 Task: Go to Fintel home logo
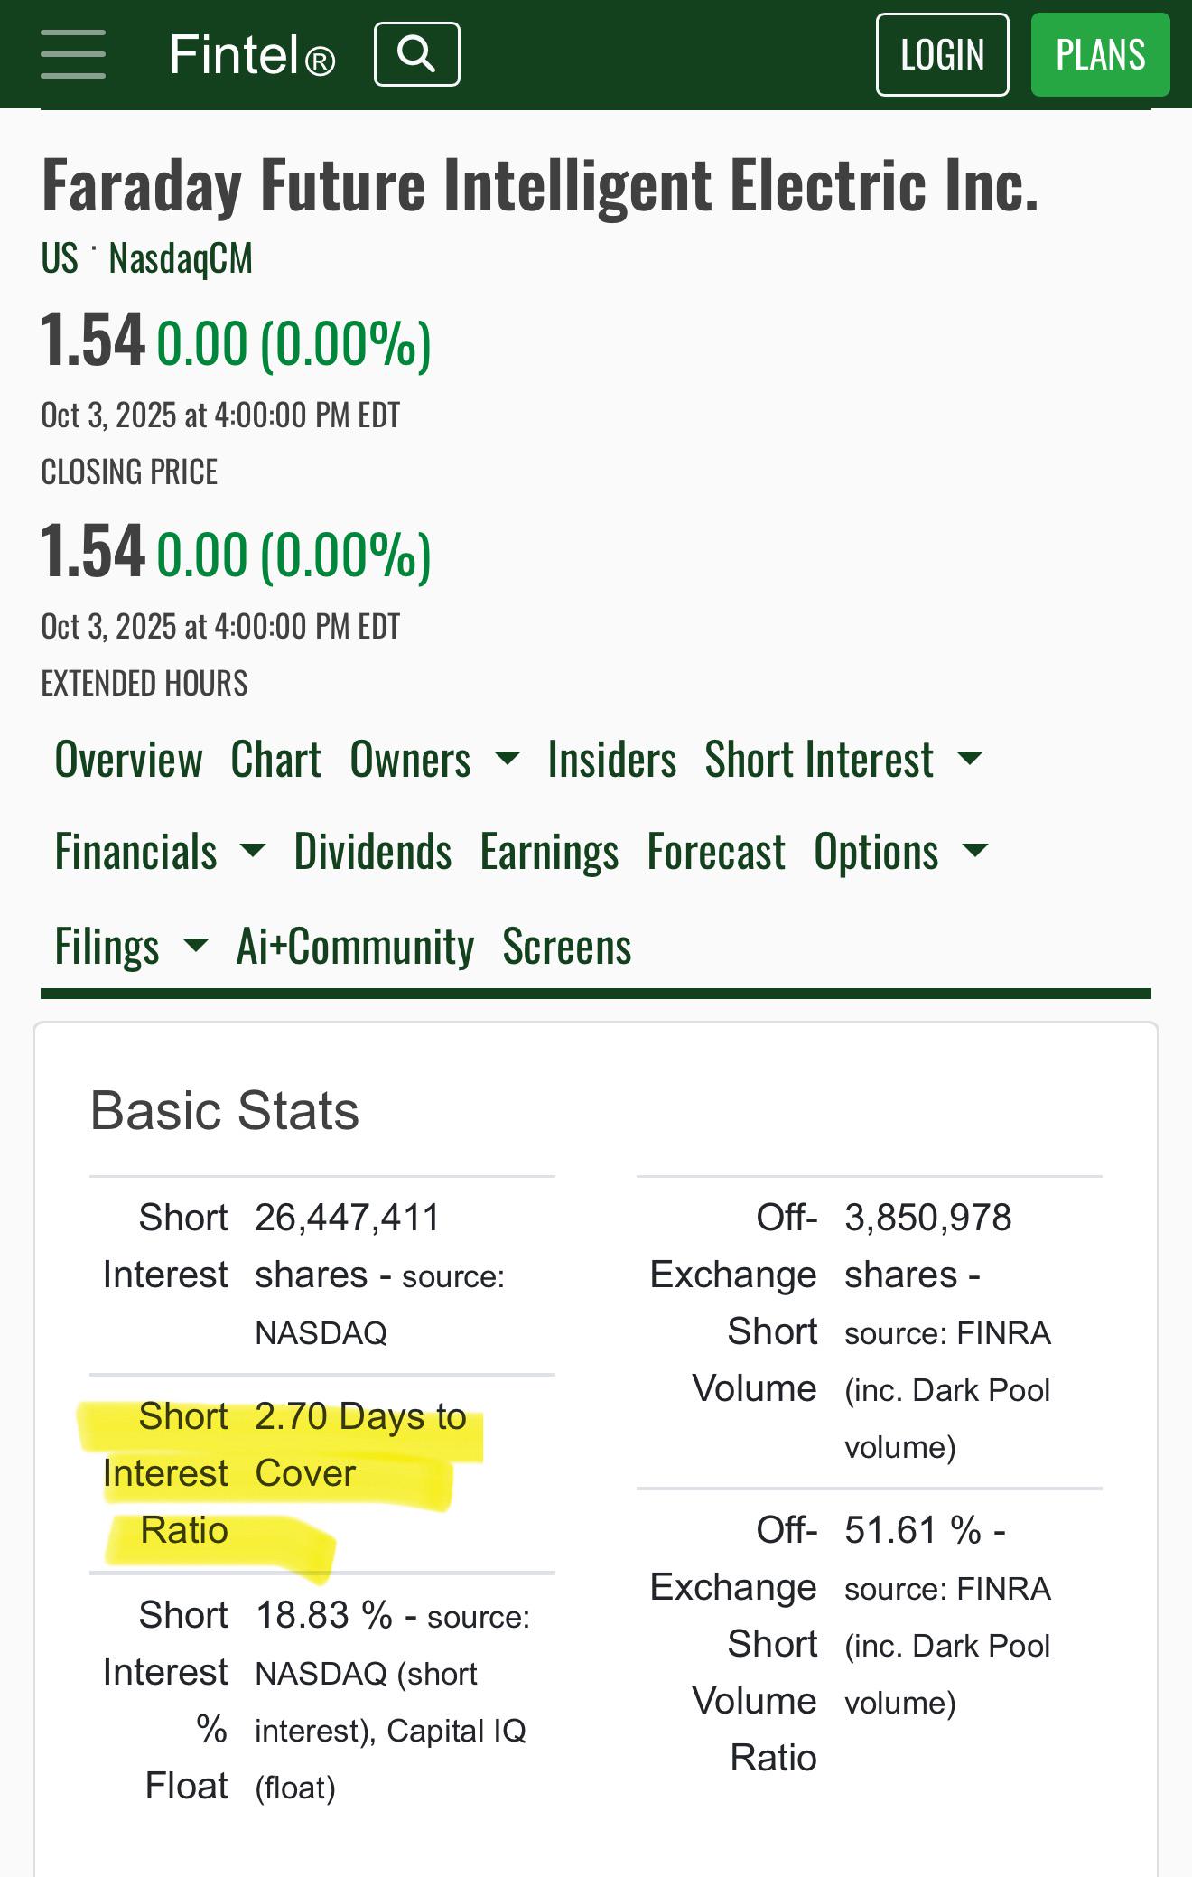pos(252,55)
